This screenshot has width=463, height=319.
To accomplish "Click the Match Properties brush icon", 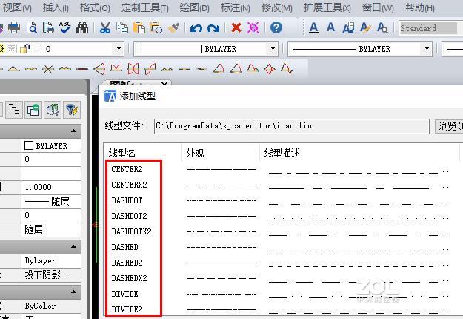I will click(x=173, y=28).
